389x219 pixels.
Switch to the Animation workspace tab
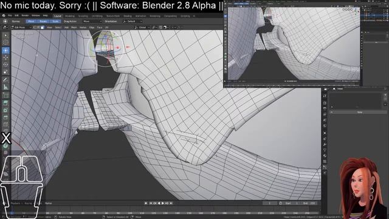click(140, 16)
